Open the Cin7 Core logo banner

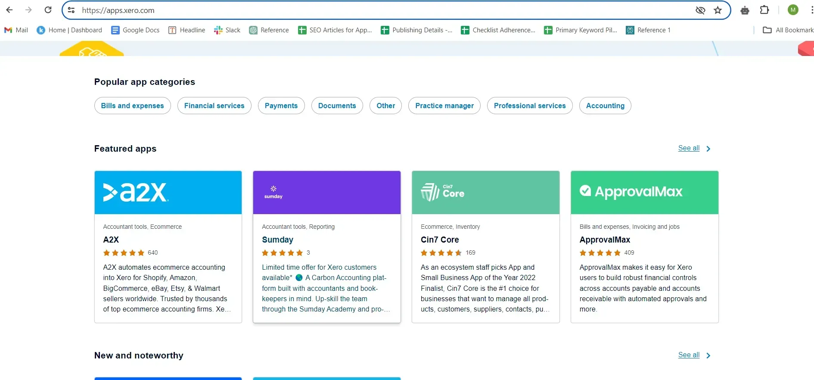click(x=486, y=193)
